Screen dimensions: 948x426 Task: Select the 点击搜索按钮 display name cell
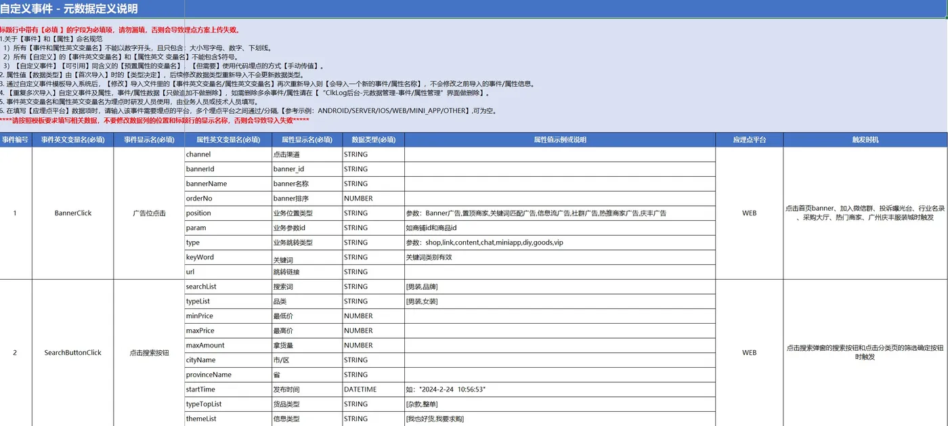pyautogui.click(x=149, y=353)
